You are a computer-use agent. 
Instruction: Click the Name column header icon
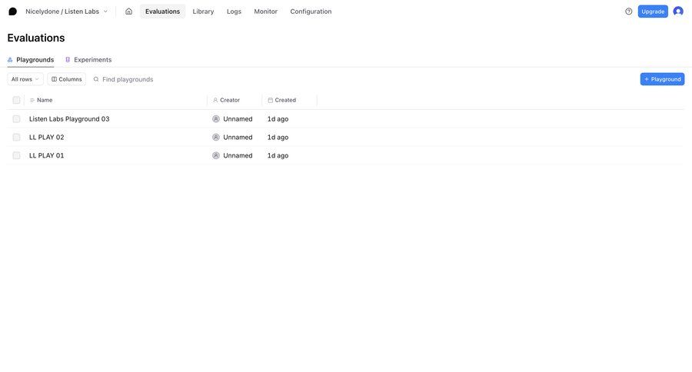tap(32, 100)
